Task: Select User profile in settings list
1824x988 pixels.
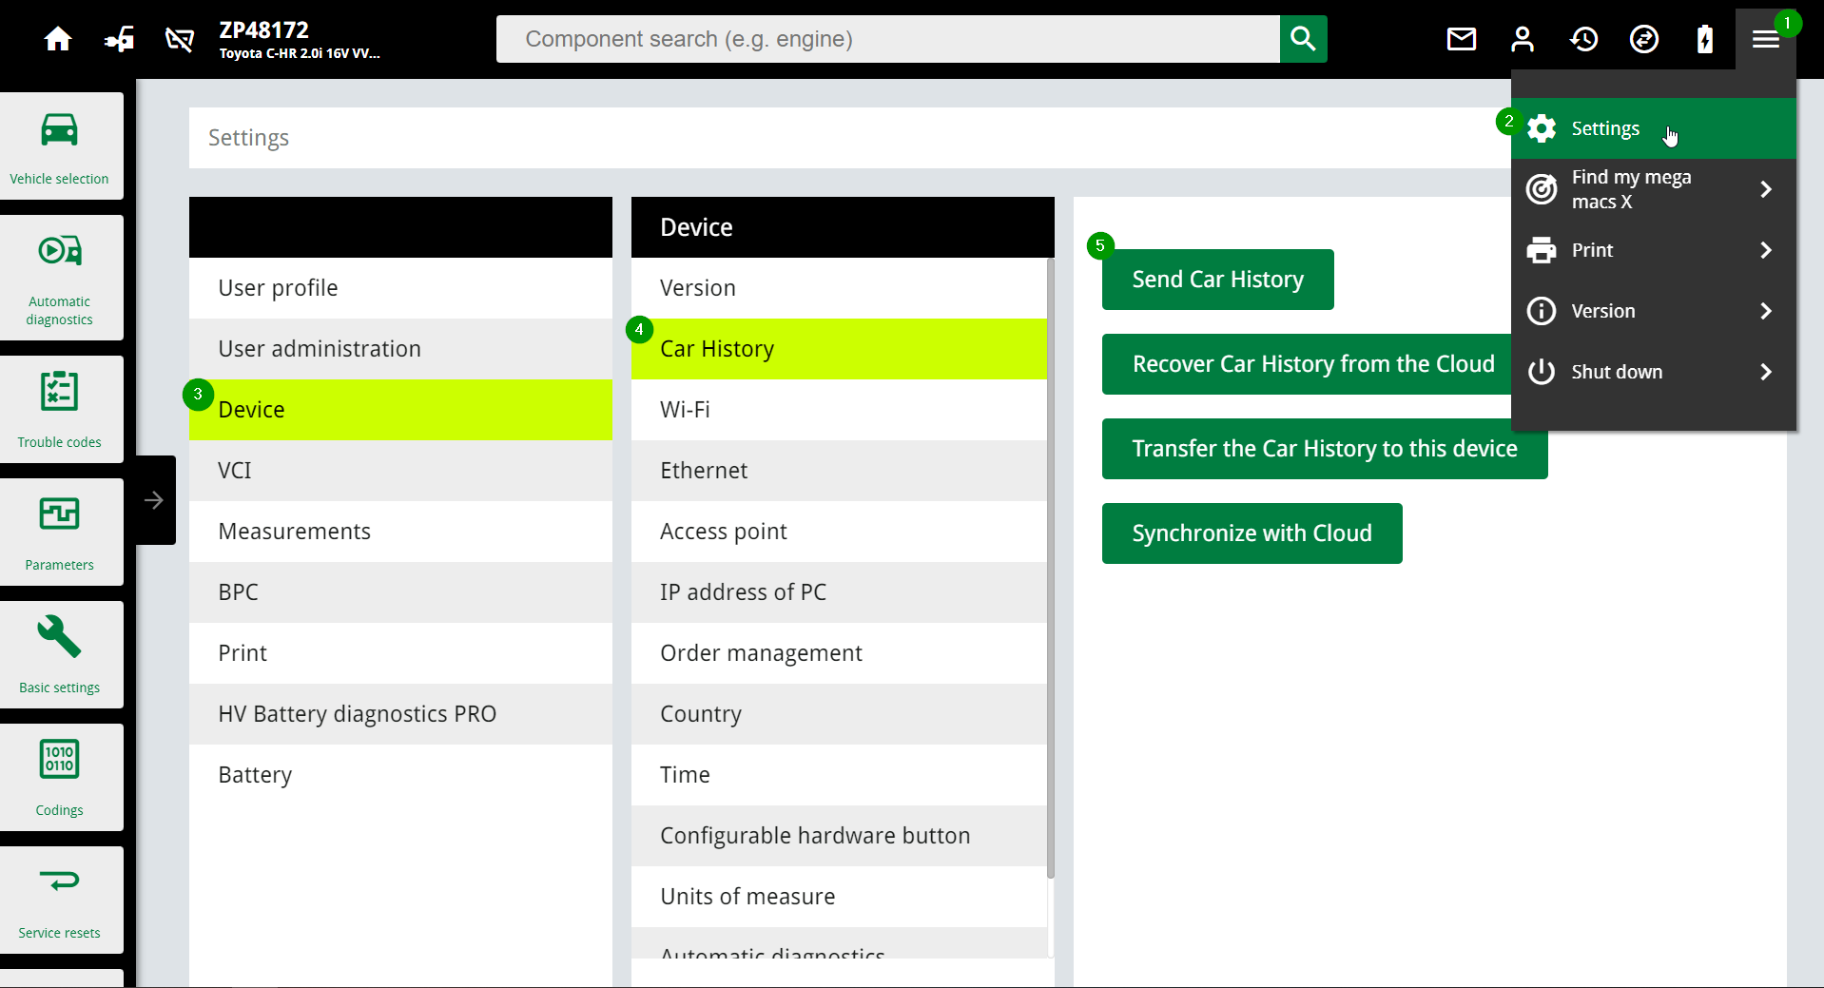Action: click(x=400, y=288)
